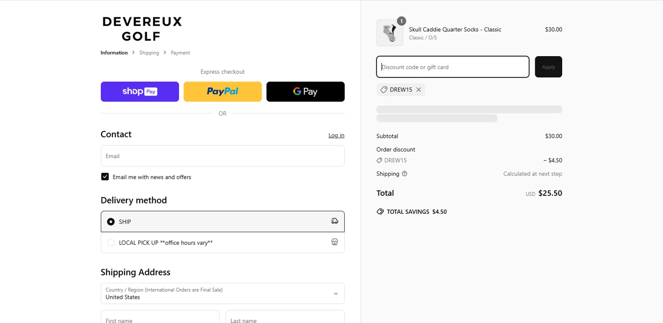Focus the Discount code or gift card field
Image resolution: width=663 pixels, height=323 pixels.
pyautogui.click(x=453, y=67)
